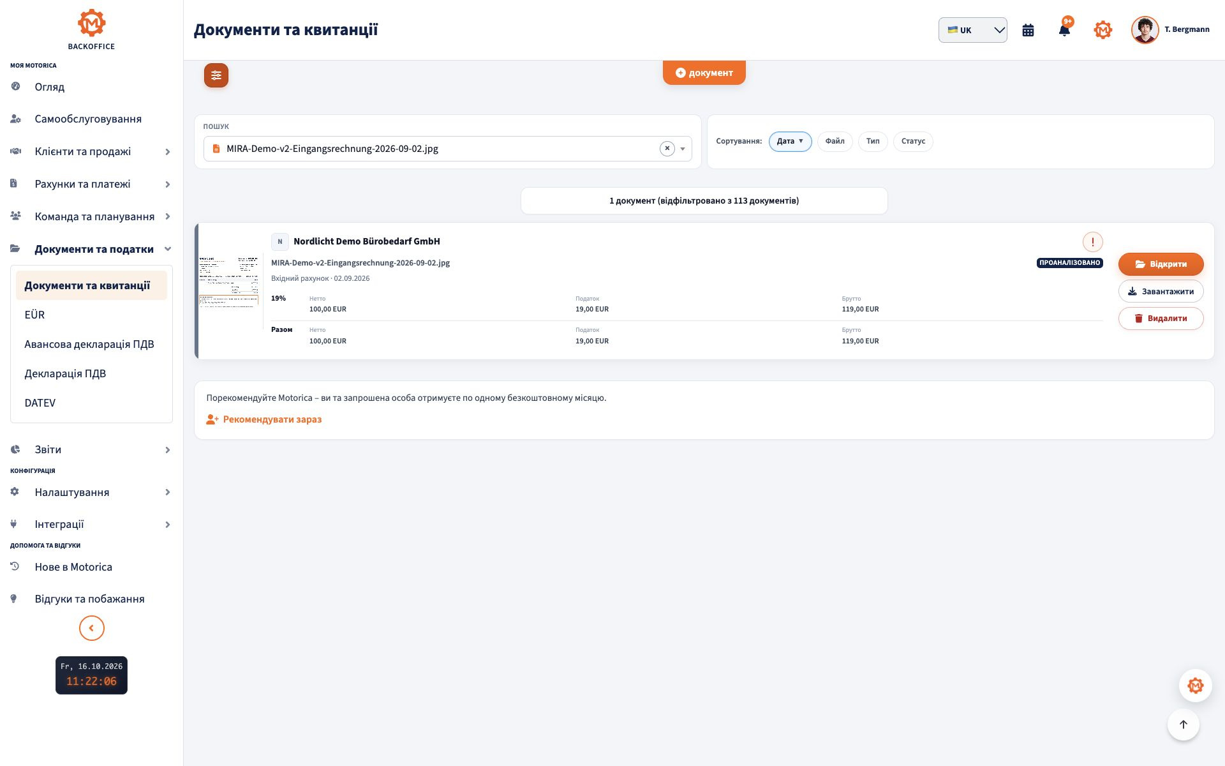Open the notifications bell
Image resolution: width=1225 pixels, height=766 pixels.
click(1064, 30)
